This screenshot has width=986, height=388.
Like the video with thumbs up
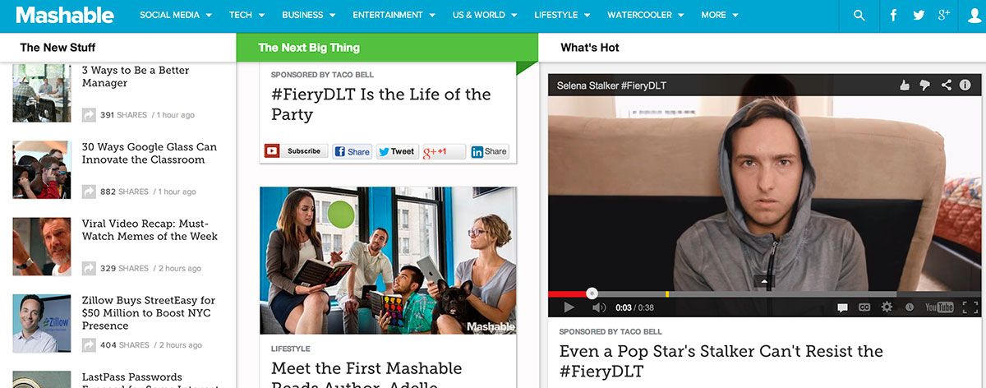pos(905,85)
